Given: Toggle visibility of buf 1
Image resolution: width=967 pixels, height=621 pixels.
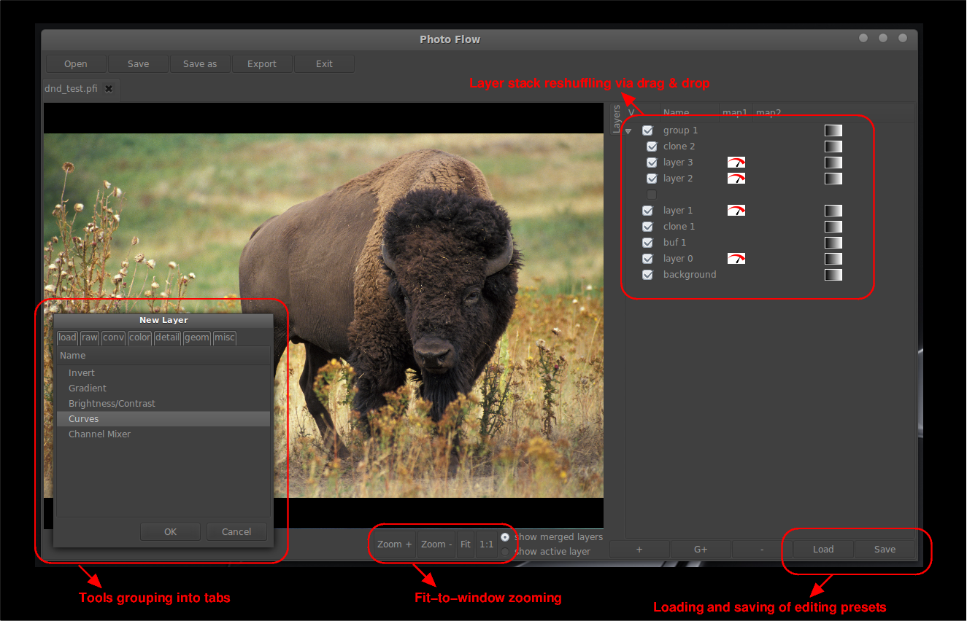Looking at the screenshot, I should [x=647, y=243].
